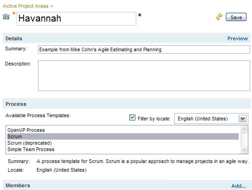
Task: Save the project area
Action: coord(236,17)
